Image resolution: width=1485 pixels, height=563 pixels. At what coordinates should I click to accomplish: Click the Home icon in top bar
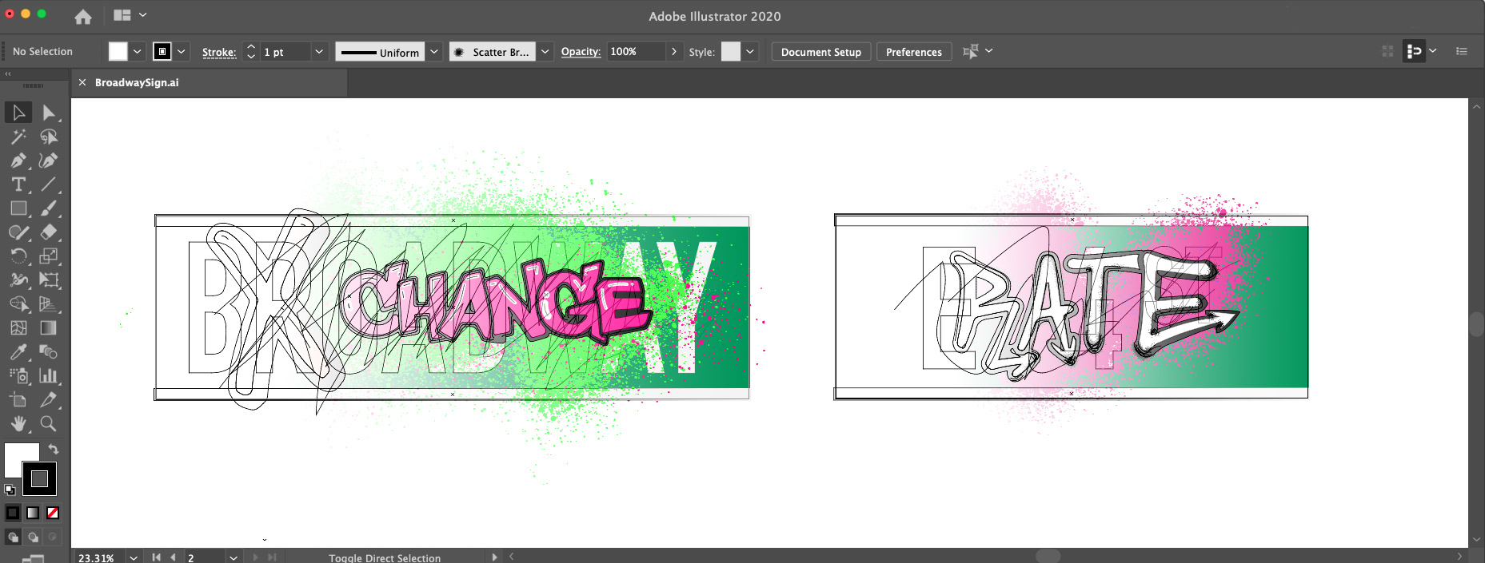click(x=83, y=16)
